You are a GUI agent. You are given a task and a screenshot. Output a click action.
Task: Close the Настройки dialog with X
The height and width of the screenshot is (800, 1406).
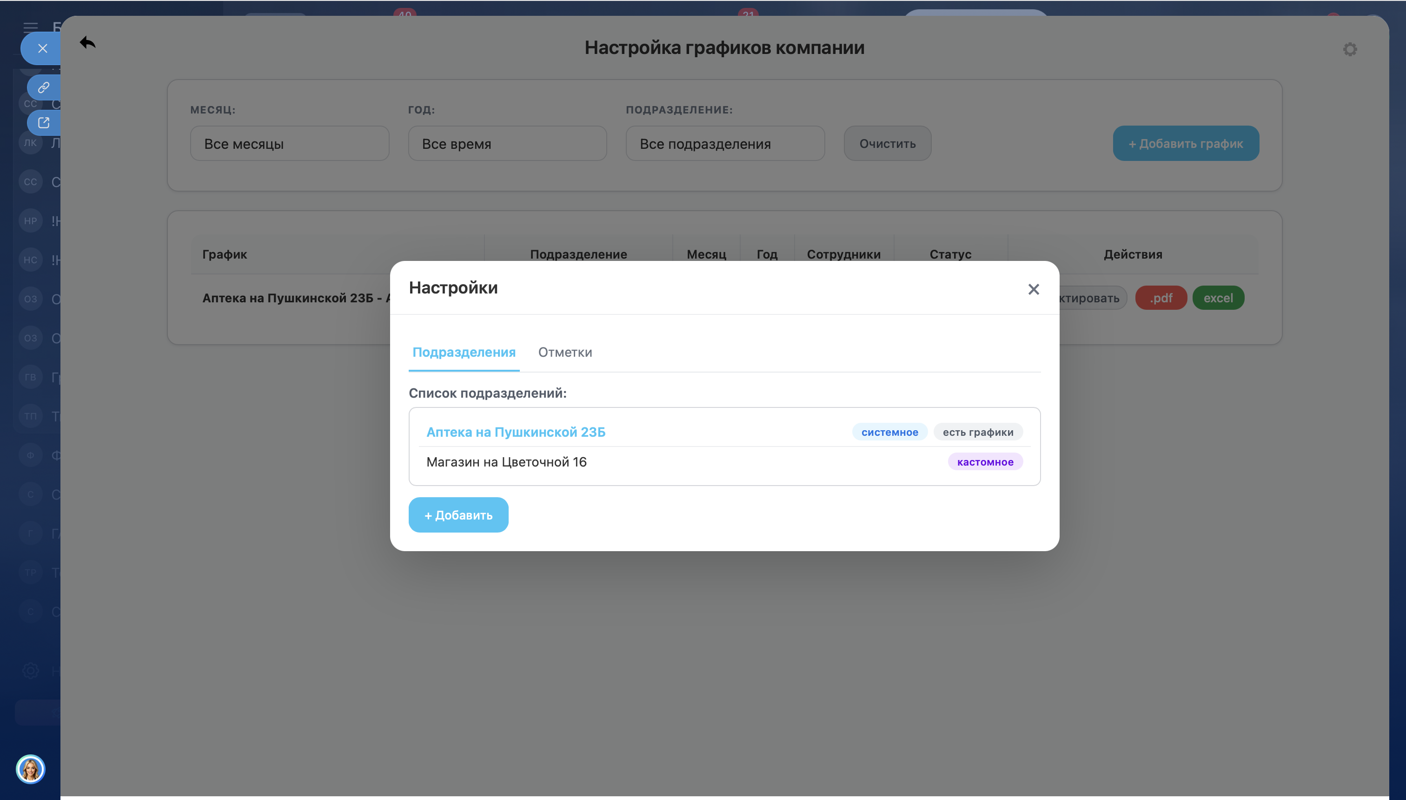tap(1033, 289)
